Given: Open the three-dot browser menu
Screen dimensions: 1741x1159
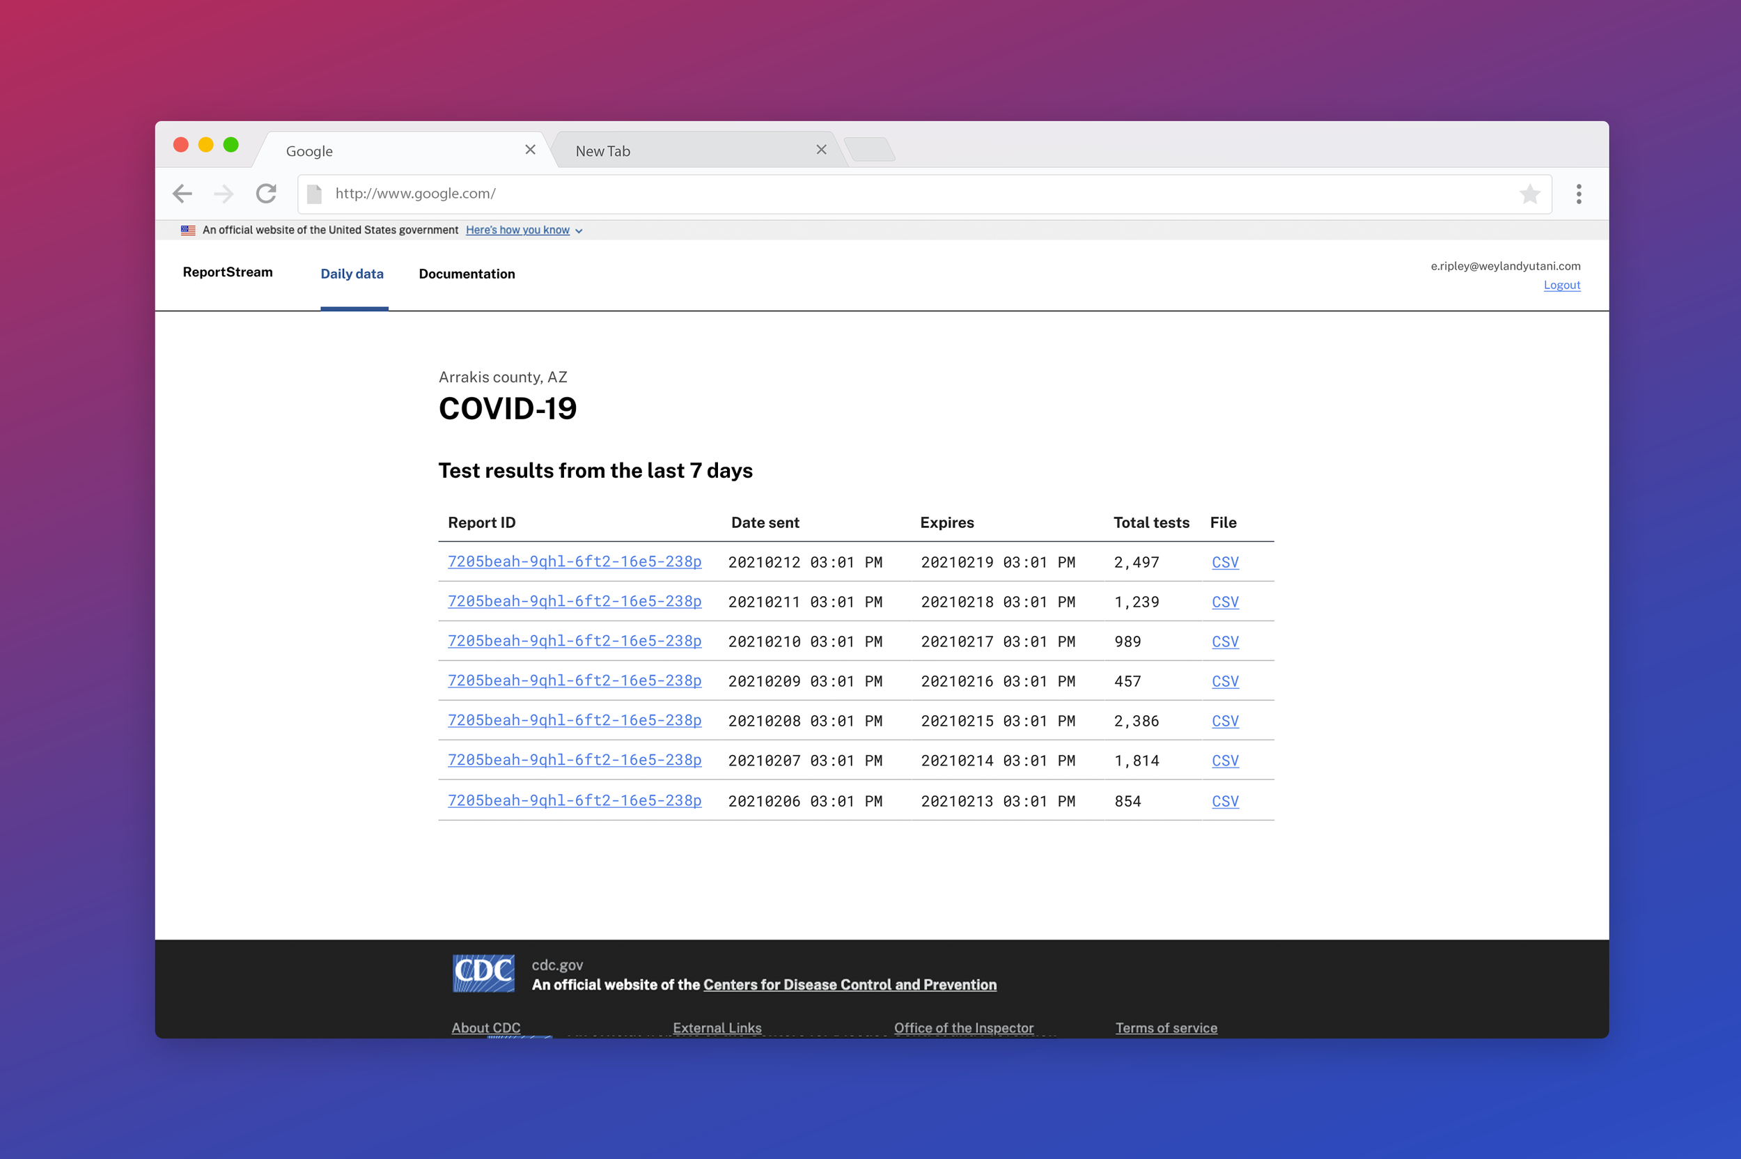Looking at the screenshot, I should 1579,194.
